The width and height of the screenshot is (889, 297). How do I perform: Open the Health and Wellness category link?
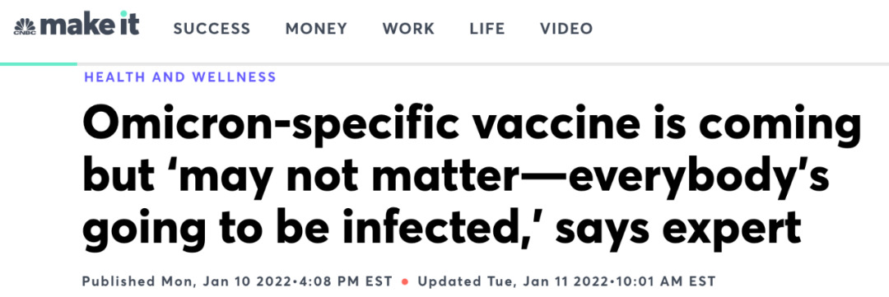pos(180,77)
